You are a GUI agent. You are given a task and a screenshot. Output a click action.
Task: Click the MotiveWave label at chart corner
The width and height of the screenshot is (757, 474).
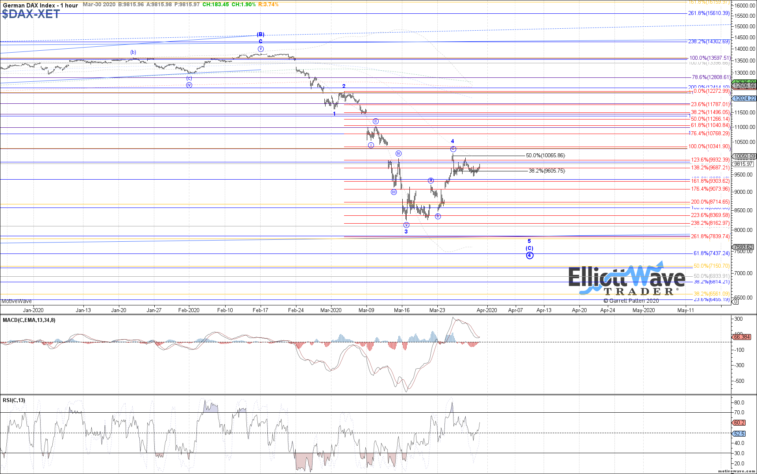[17, 301]
